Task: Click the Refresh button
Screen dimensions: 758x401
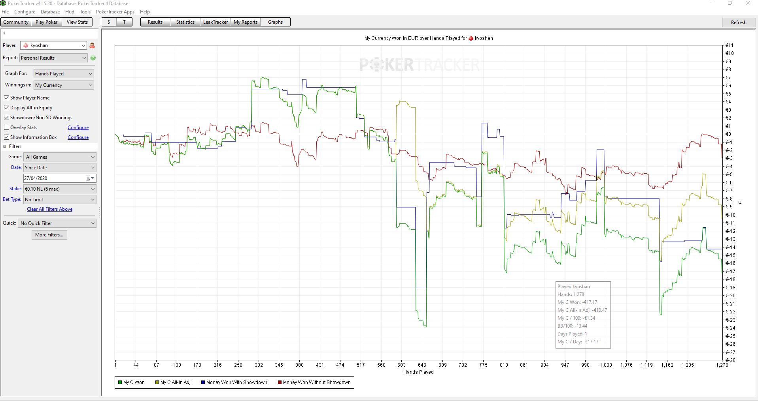Action: [739, 22]
